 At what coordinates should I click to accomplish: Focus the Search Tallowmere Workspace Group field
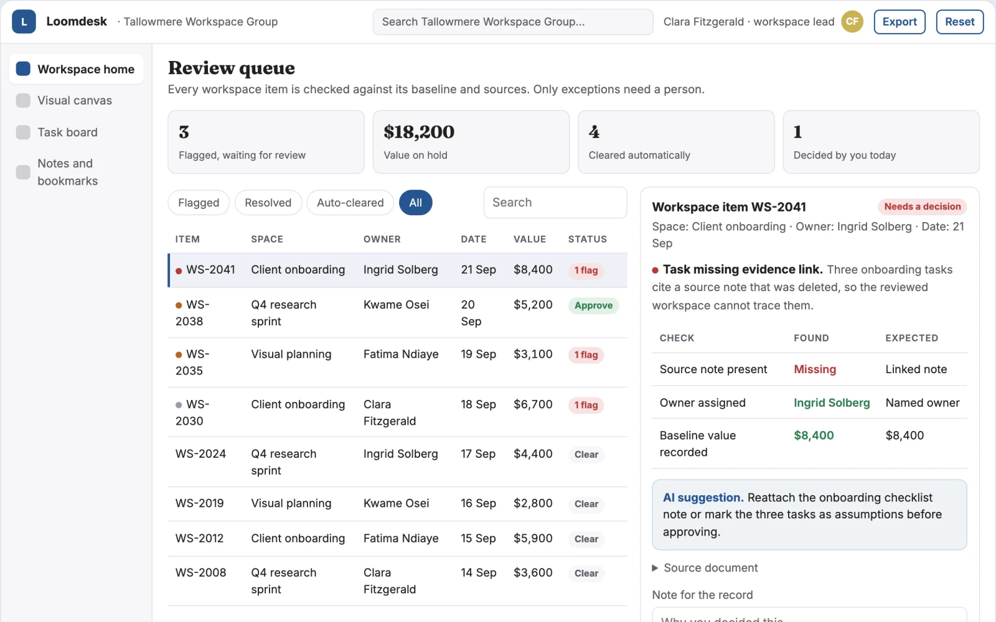pos(513,22)
